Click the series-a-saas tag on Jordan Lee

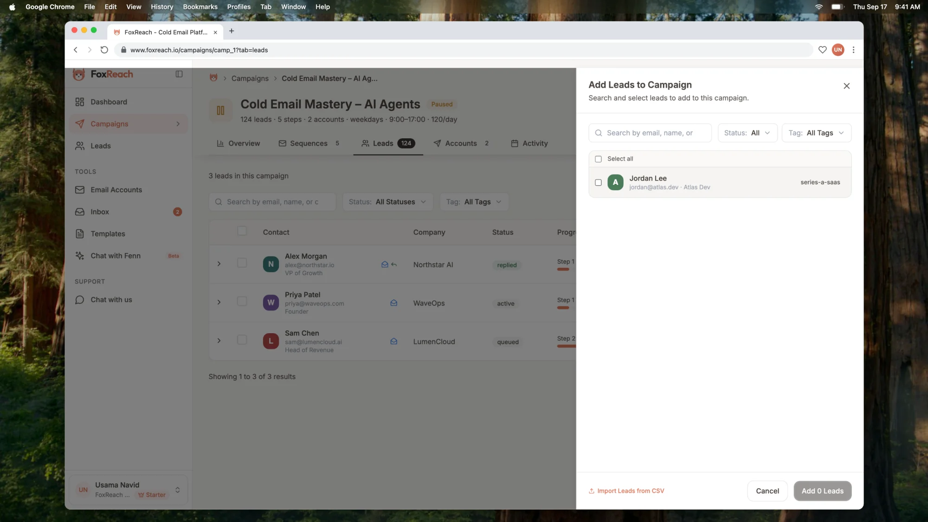(x=820, y=182)
